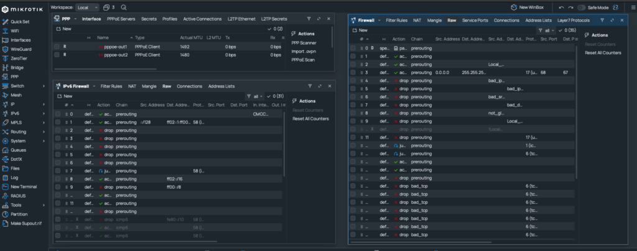This screenshot has height=251, width=637.
Task: Expand the IP submenu in sidebar
Action: click(x=44, y=104)
